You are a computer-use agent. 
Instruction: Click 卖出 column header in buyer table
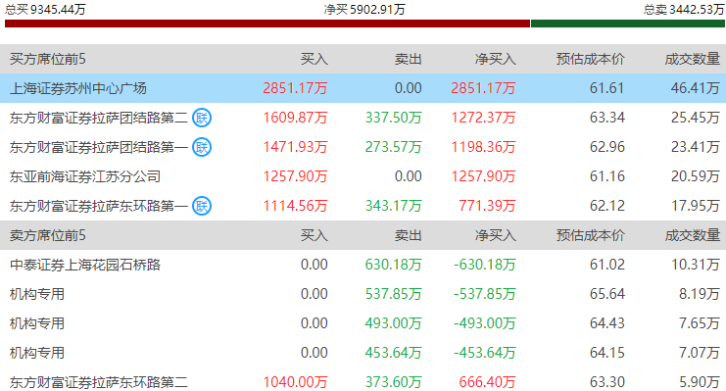[x=408, y=59]
